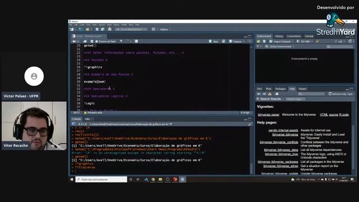Click the re-run previous code icon

pos(223,42)
